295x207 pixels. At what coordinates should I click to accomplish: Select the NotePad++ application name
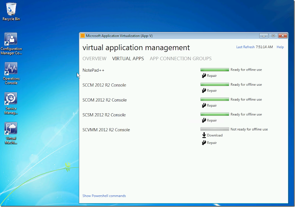point(93,70)
